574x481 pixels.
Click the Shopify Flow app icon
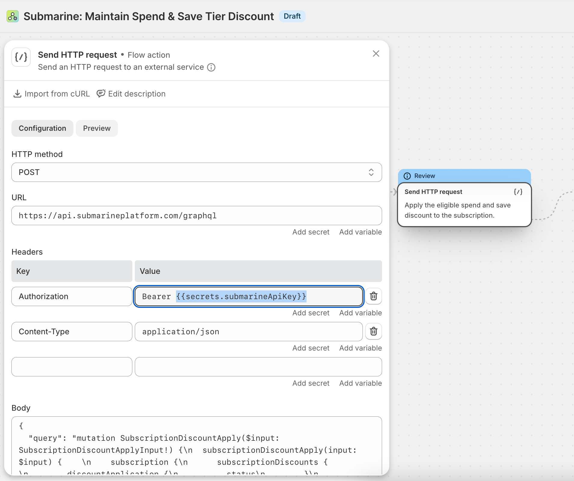(13, 16)
